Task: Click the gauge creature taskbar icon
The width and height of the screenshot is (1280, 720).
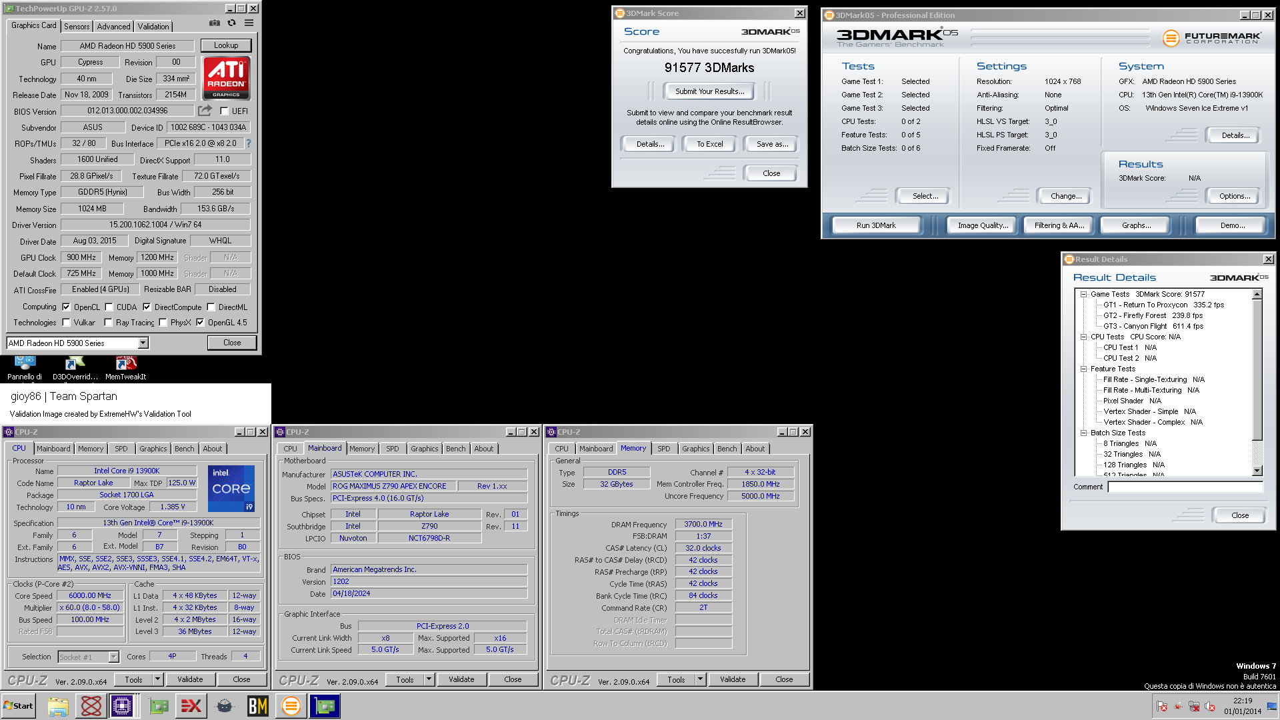Action: pos(225,706)
